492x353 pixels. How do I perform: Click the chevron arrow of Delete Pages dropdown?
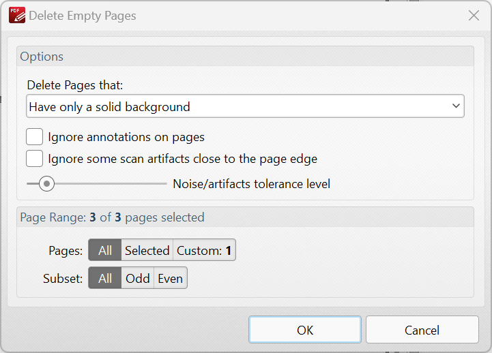tap(456, 107)
